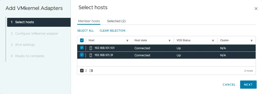Click Connected in the 192.168.101.101 row
Image resolution: width=262 pixels, height=94 pixels.
142,48
